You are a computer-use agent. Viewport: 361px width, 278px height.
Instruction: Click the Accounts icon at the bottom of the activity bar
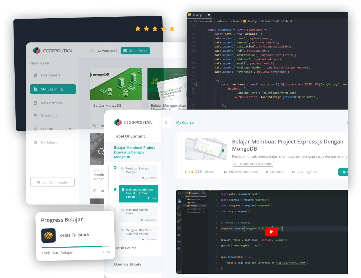click(x=179, y=272)
